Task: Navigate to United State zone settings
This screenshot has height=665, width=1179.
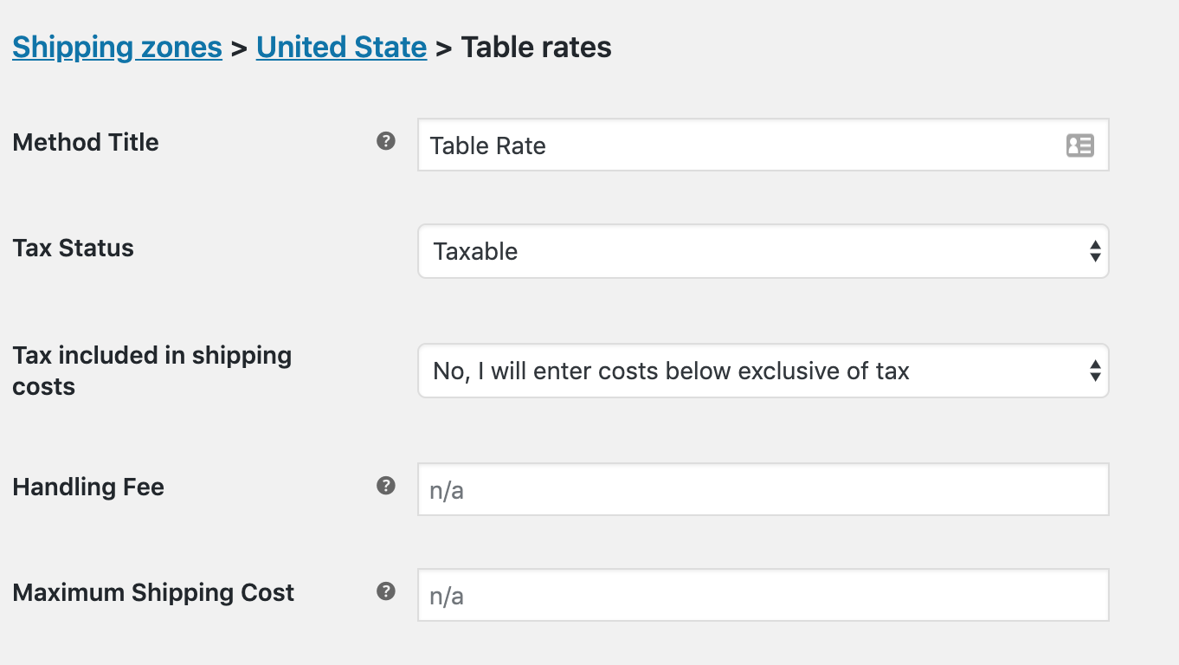Action: [x=341, y=47]
